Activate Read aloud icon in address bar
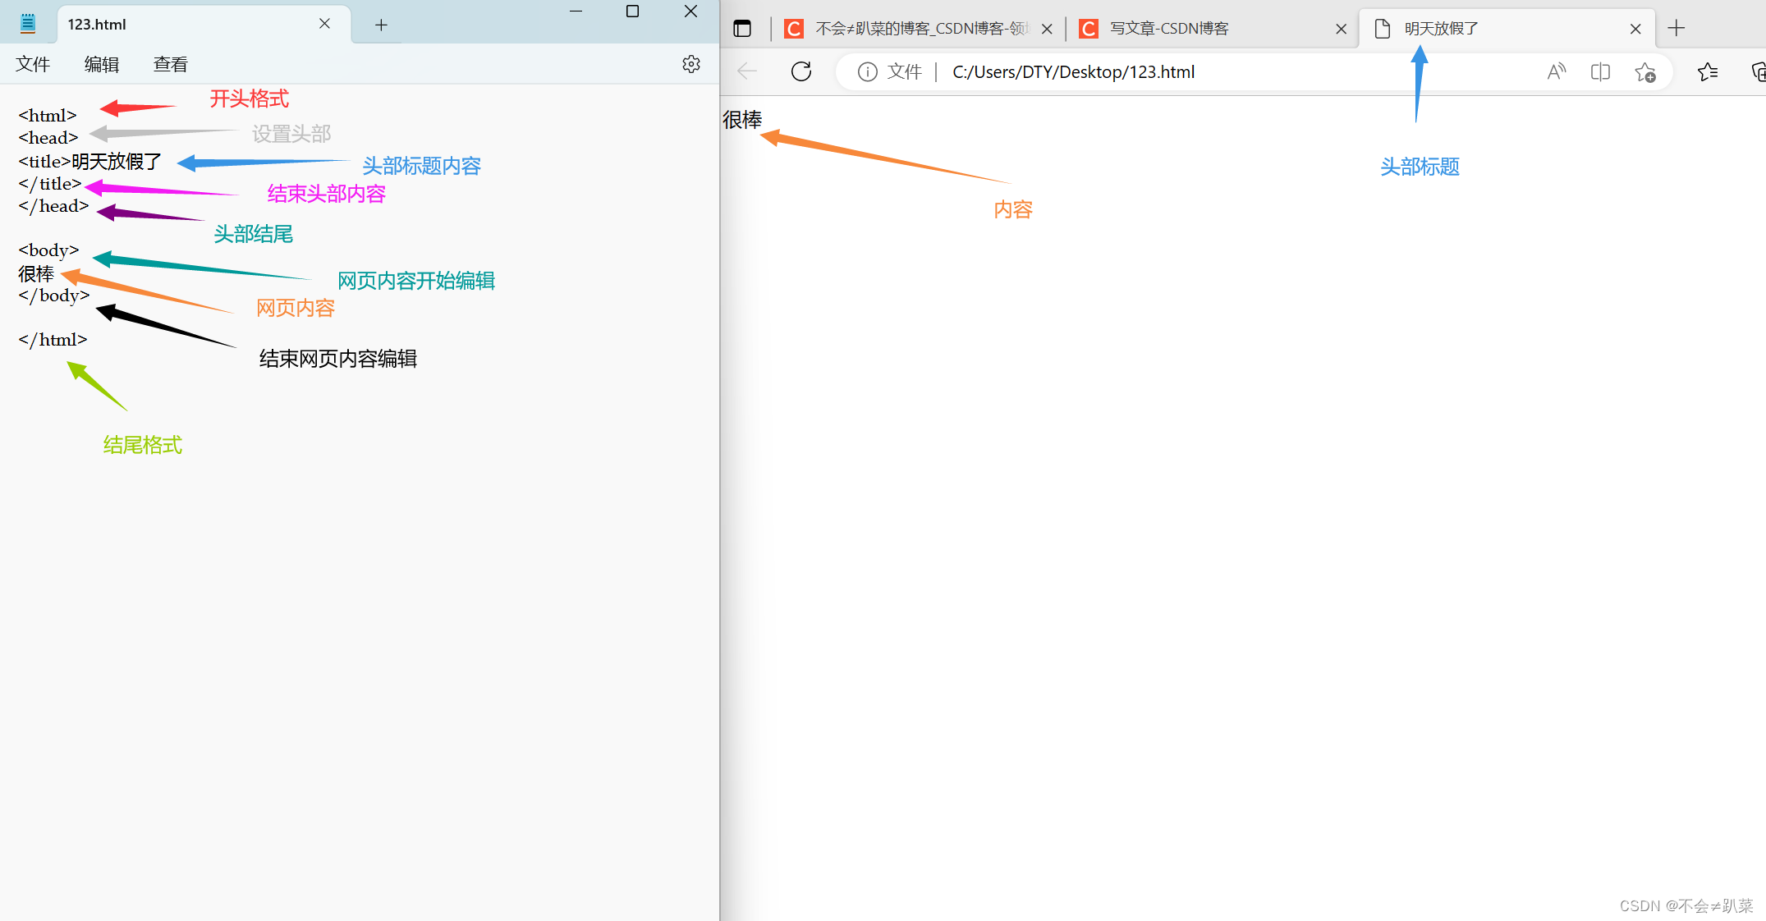Image resolution: width=1766 pixels, height=921 pixels. tap(1556, 72)
